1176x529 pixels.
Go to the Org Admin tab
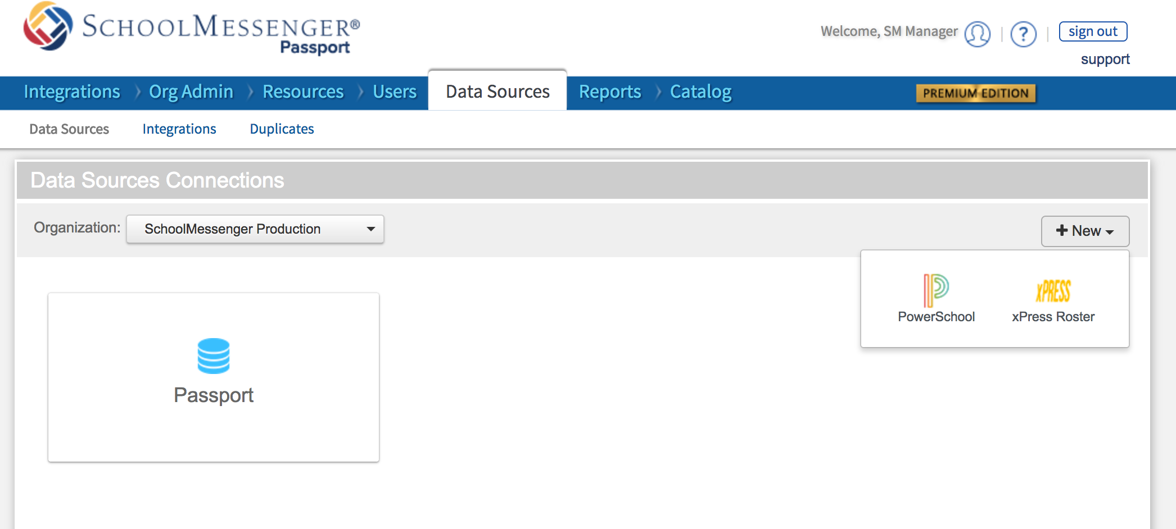pyautogui.click(x=191, y=92)
